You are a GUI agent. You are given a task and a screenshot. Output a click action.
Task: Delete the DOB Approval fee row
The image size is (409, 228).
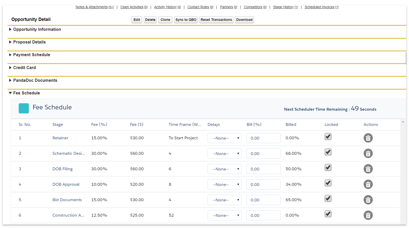[368, 184]
